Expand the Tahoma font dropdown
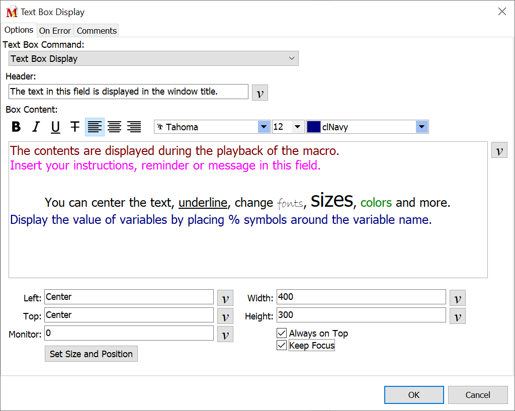Screen dimensions: 515x411 (x=264, y=127)
